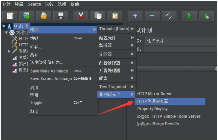Expand the 后置处理器 submenu
Screen dimensions: 218x140
(117, 70)
